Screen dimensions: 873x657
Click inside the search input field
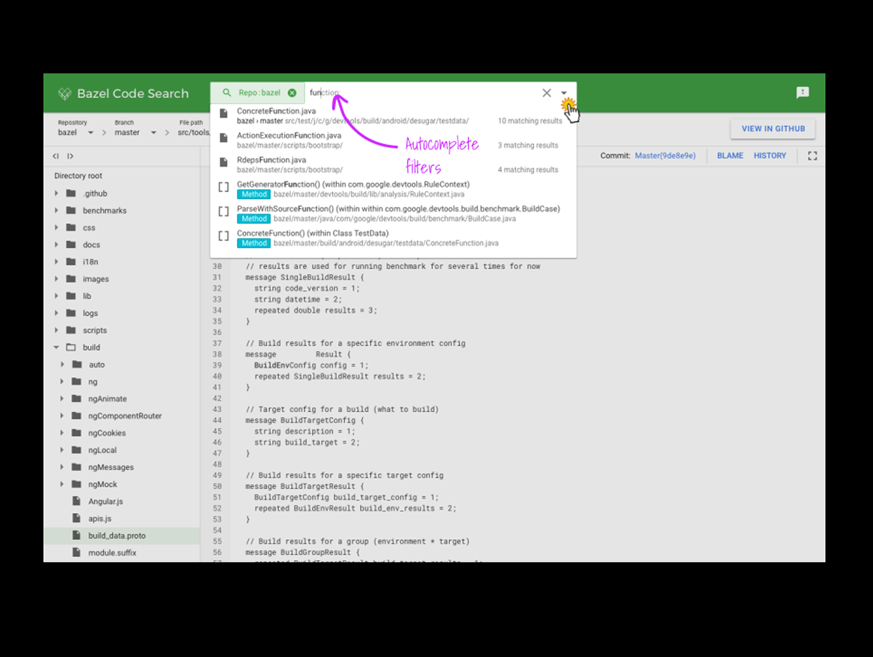tap(422, 93)
